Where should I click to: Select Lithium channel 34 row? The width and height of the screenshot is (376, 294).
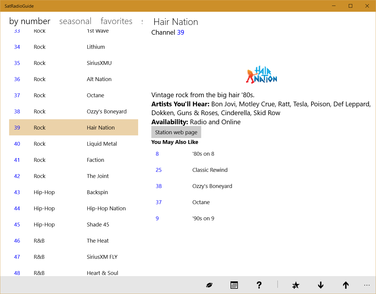click(74, 47)
